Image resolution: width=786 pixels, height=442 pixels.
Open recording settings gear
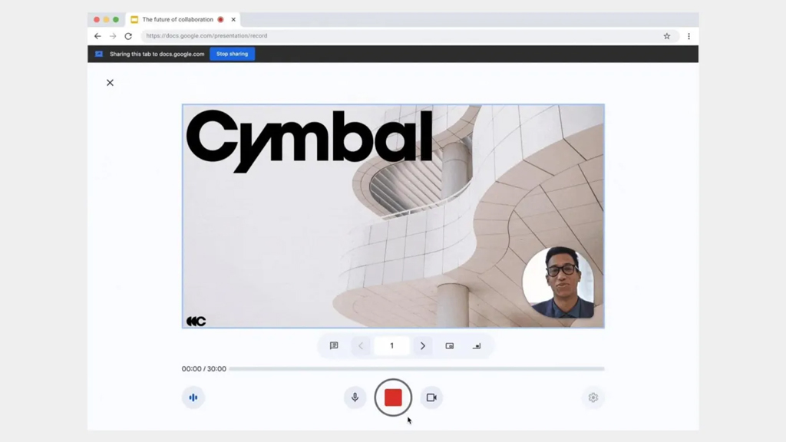593,397
